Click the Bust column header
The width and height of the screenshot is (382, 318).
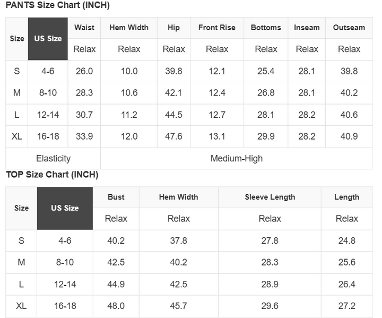116,197
